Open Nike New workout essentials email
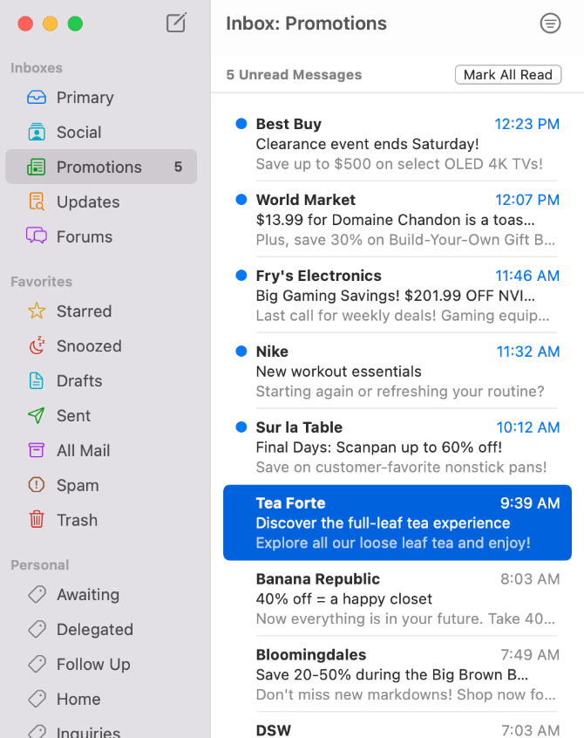 [397, 371]
